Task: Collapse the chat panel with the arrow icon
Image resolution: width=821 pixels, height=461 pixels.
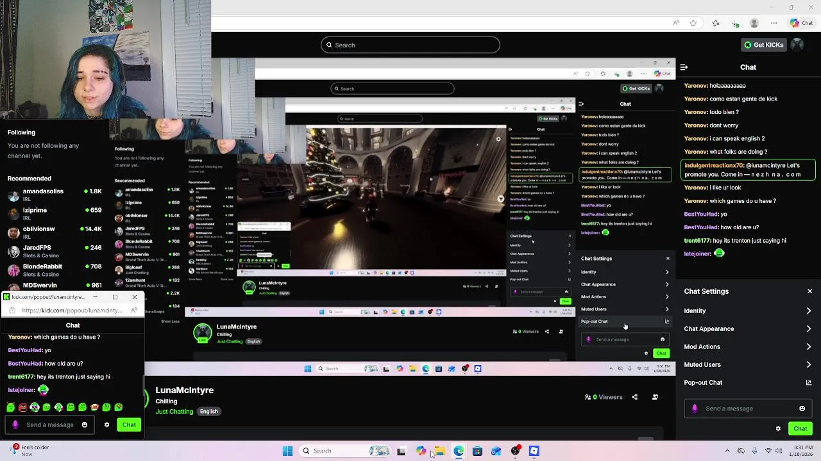Action: pyautogui.click(x=684, y=67)
